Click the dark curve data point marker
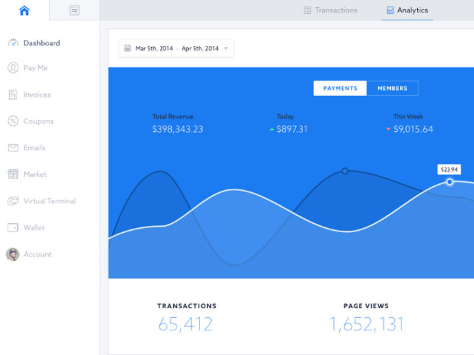 (x=345, y=171)
